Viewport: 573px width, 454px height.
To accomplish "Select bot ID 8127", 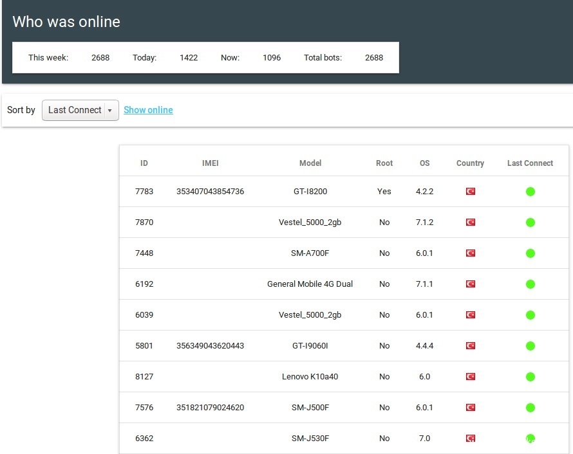I will coord(144,377).
